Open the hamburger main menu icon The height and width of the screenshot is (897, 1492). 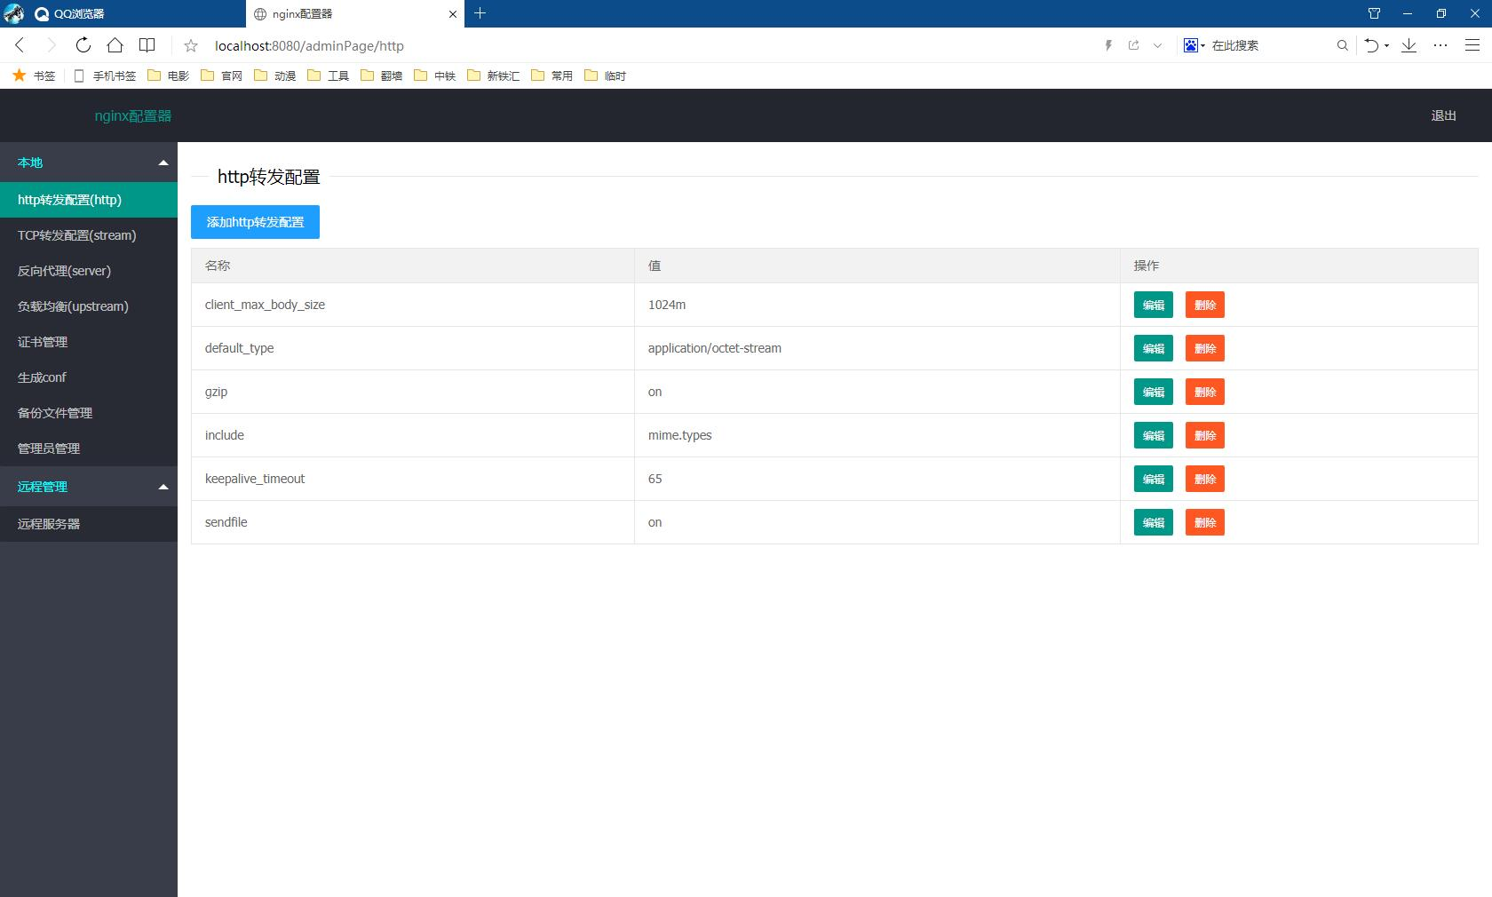pos(1472,45)
